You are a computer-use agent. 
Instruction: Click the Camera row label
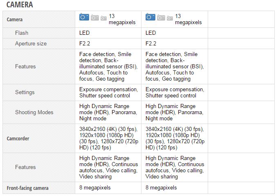pos(15,19)
